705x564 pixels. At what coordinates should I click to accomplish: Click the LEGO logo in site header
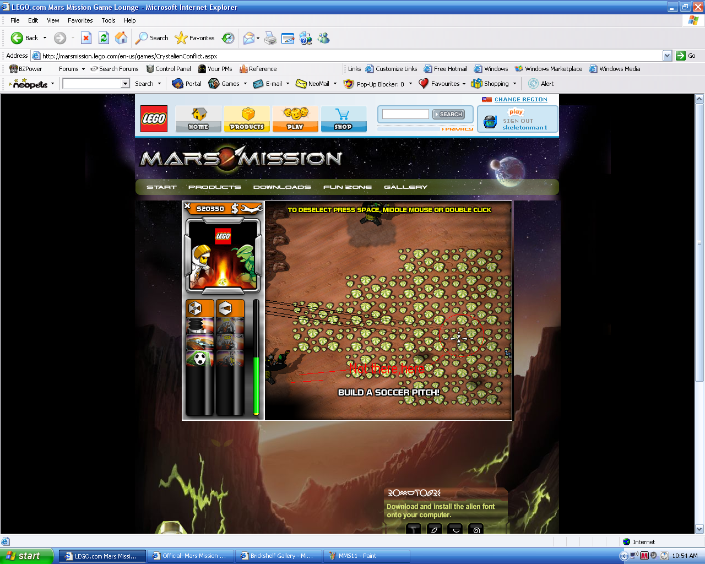pyautogui.click(x=154, y=118)
